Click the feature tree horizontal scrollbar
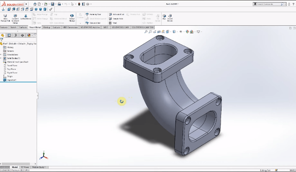296x172 pixels. coord(16,164)
